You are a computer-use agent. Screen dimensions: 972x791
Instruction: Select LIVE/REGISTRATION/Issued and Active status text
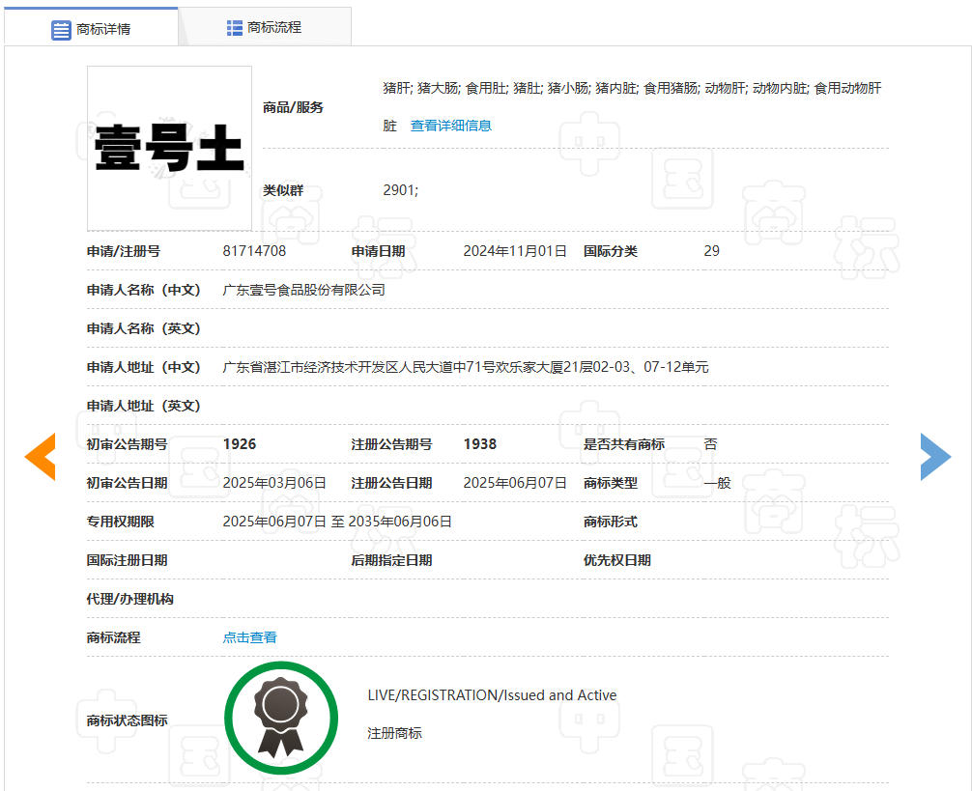pyautogui.click(x=492, y=695)
